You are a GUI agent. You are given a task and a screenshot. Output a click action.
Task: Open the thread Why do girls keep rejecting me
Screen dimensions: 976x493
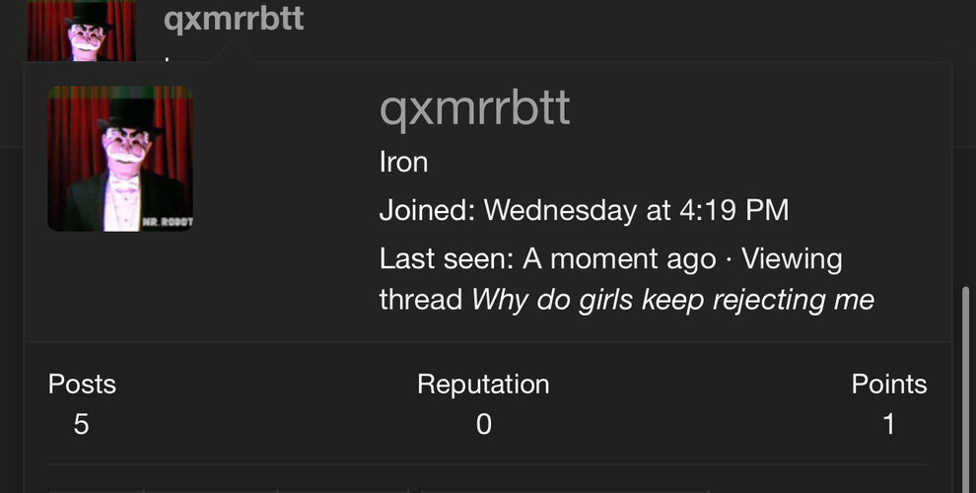click(x=673, y=300)
